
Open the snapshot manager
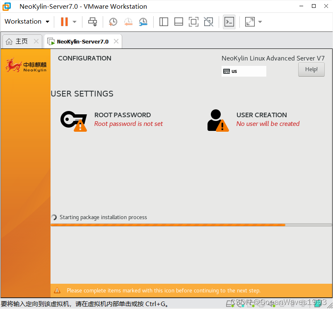tap(143, 22)
